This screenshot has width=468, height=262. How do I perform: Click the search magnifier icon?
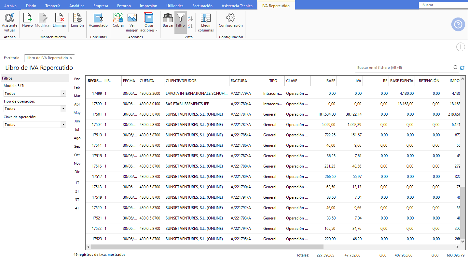point(455,68)
